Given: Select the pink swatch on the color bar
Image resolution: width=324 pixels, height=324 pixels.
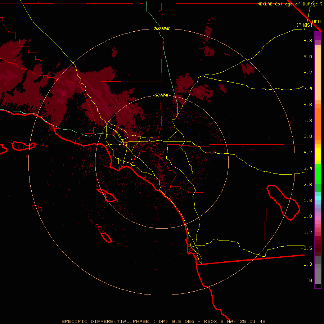Looking at the screenshot, I should (x=318, y=218).
